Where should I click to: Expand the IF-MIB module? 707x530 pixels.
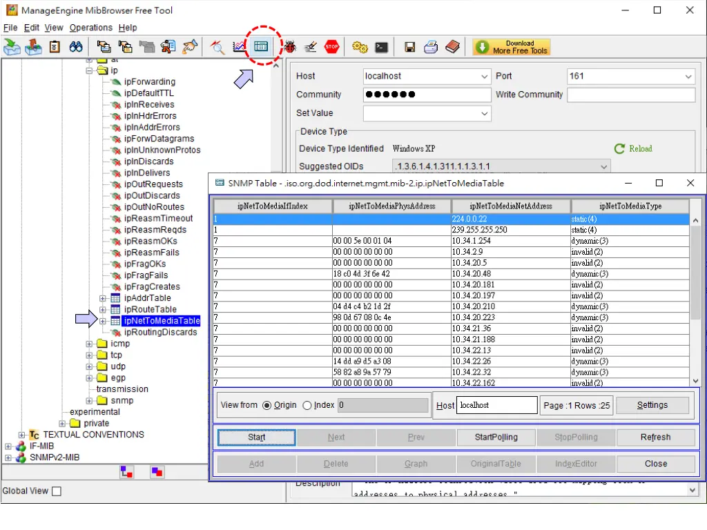tap(8, 446)
